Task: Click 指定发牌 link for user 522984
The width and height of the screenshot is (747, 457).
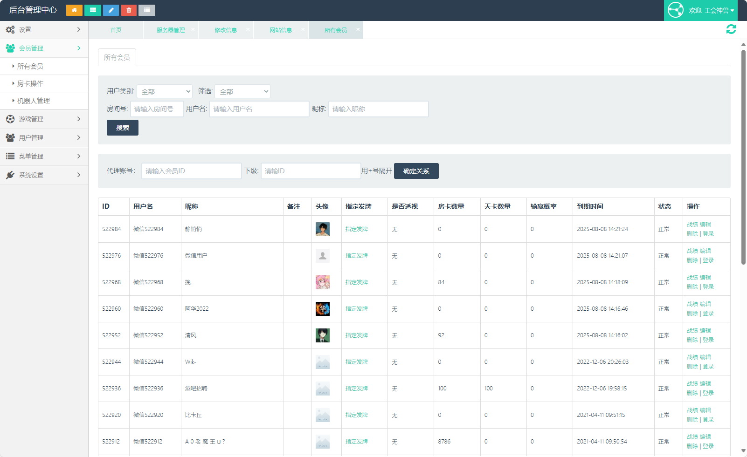Action: [356, 229]
